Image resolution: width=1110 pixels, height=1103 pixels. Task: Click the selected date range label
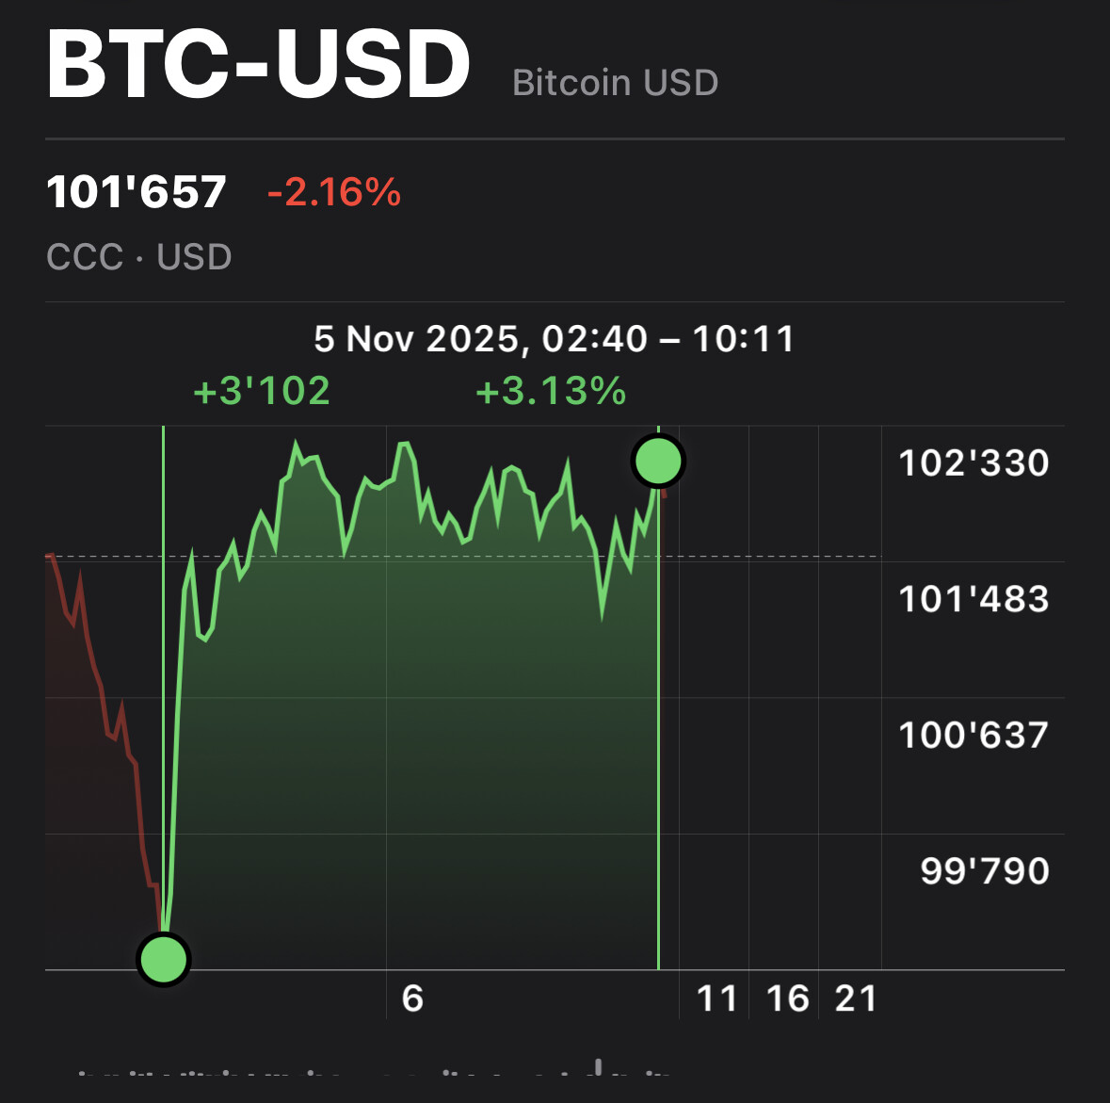(555, 339)
